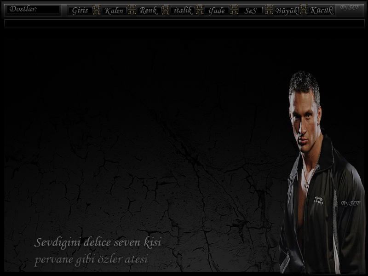This screenshot has height=276, width=368.
Task: Open the Dostlar friends list box
Action: tap(33, 9)
